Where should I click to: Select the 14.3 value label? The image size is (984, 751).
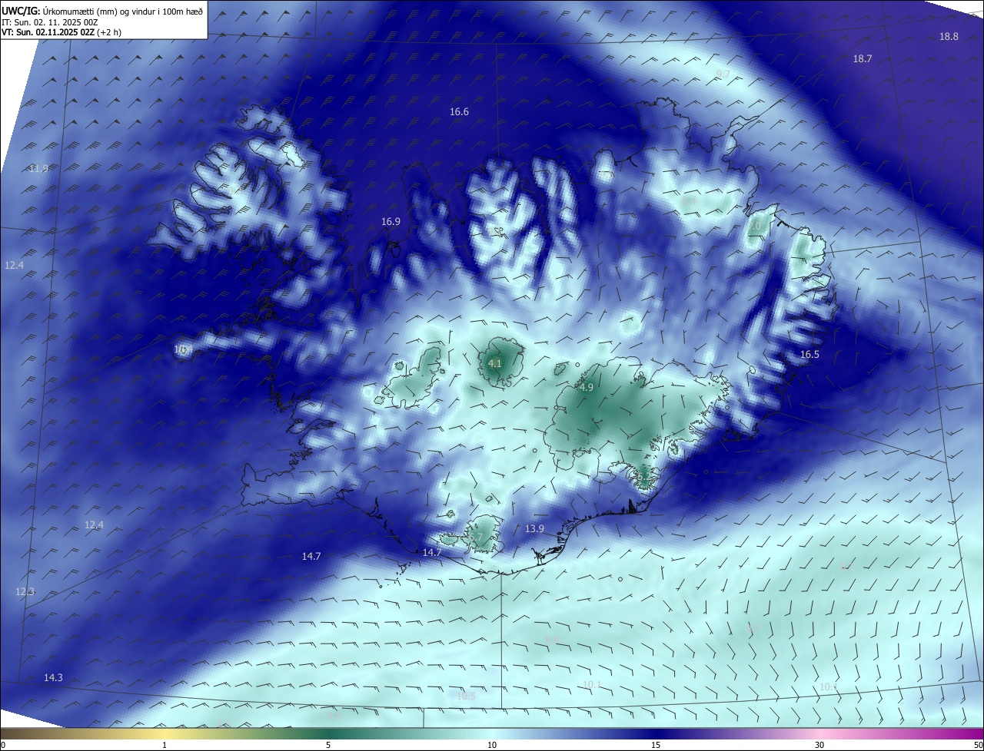click(x=53, y=677)
